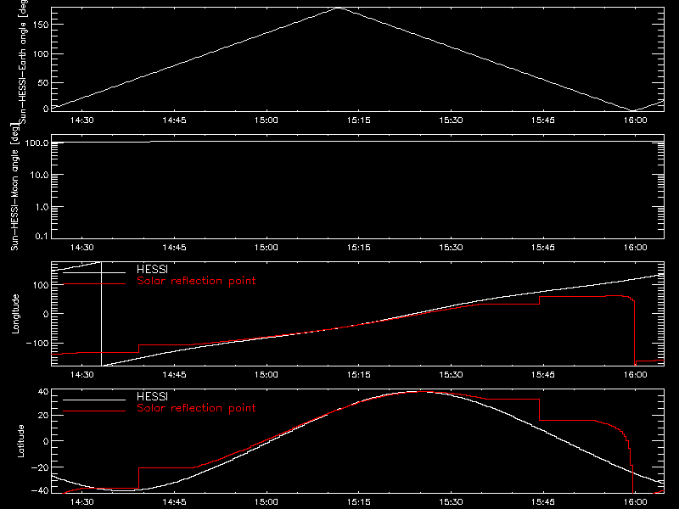Click the 15:30 time label under the Latitude plot
This screenshot has width=679, height=509.
tap(451, 502)
